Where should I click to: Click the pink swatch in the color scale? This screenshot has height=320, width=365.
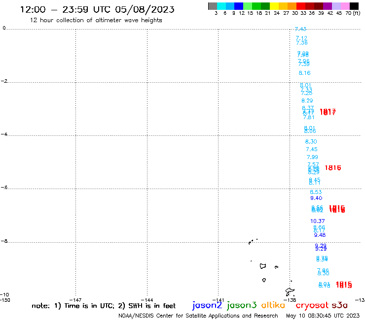345,6
